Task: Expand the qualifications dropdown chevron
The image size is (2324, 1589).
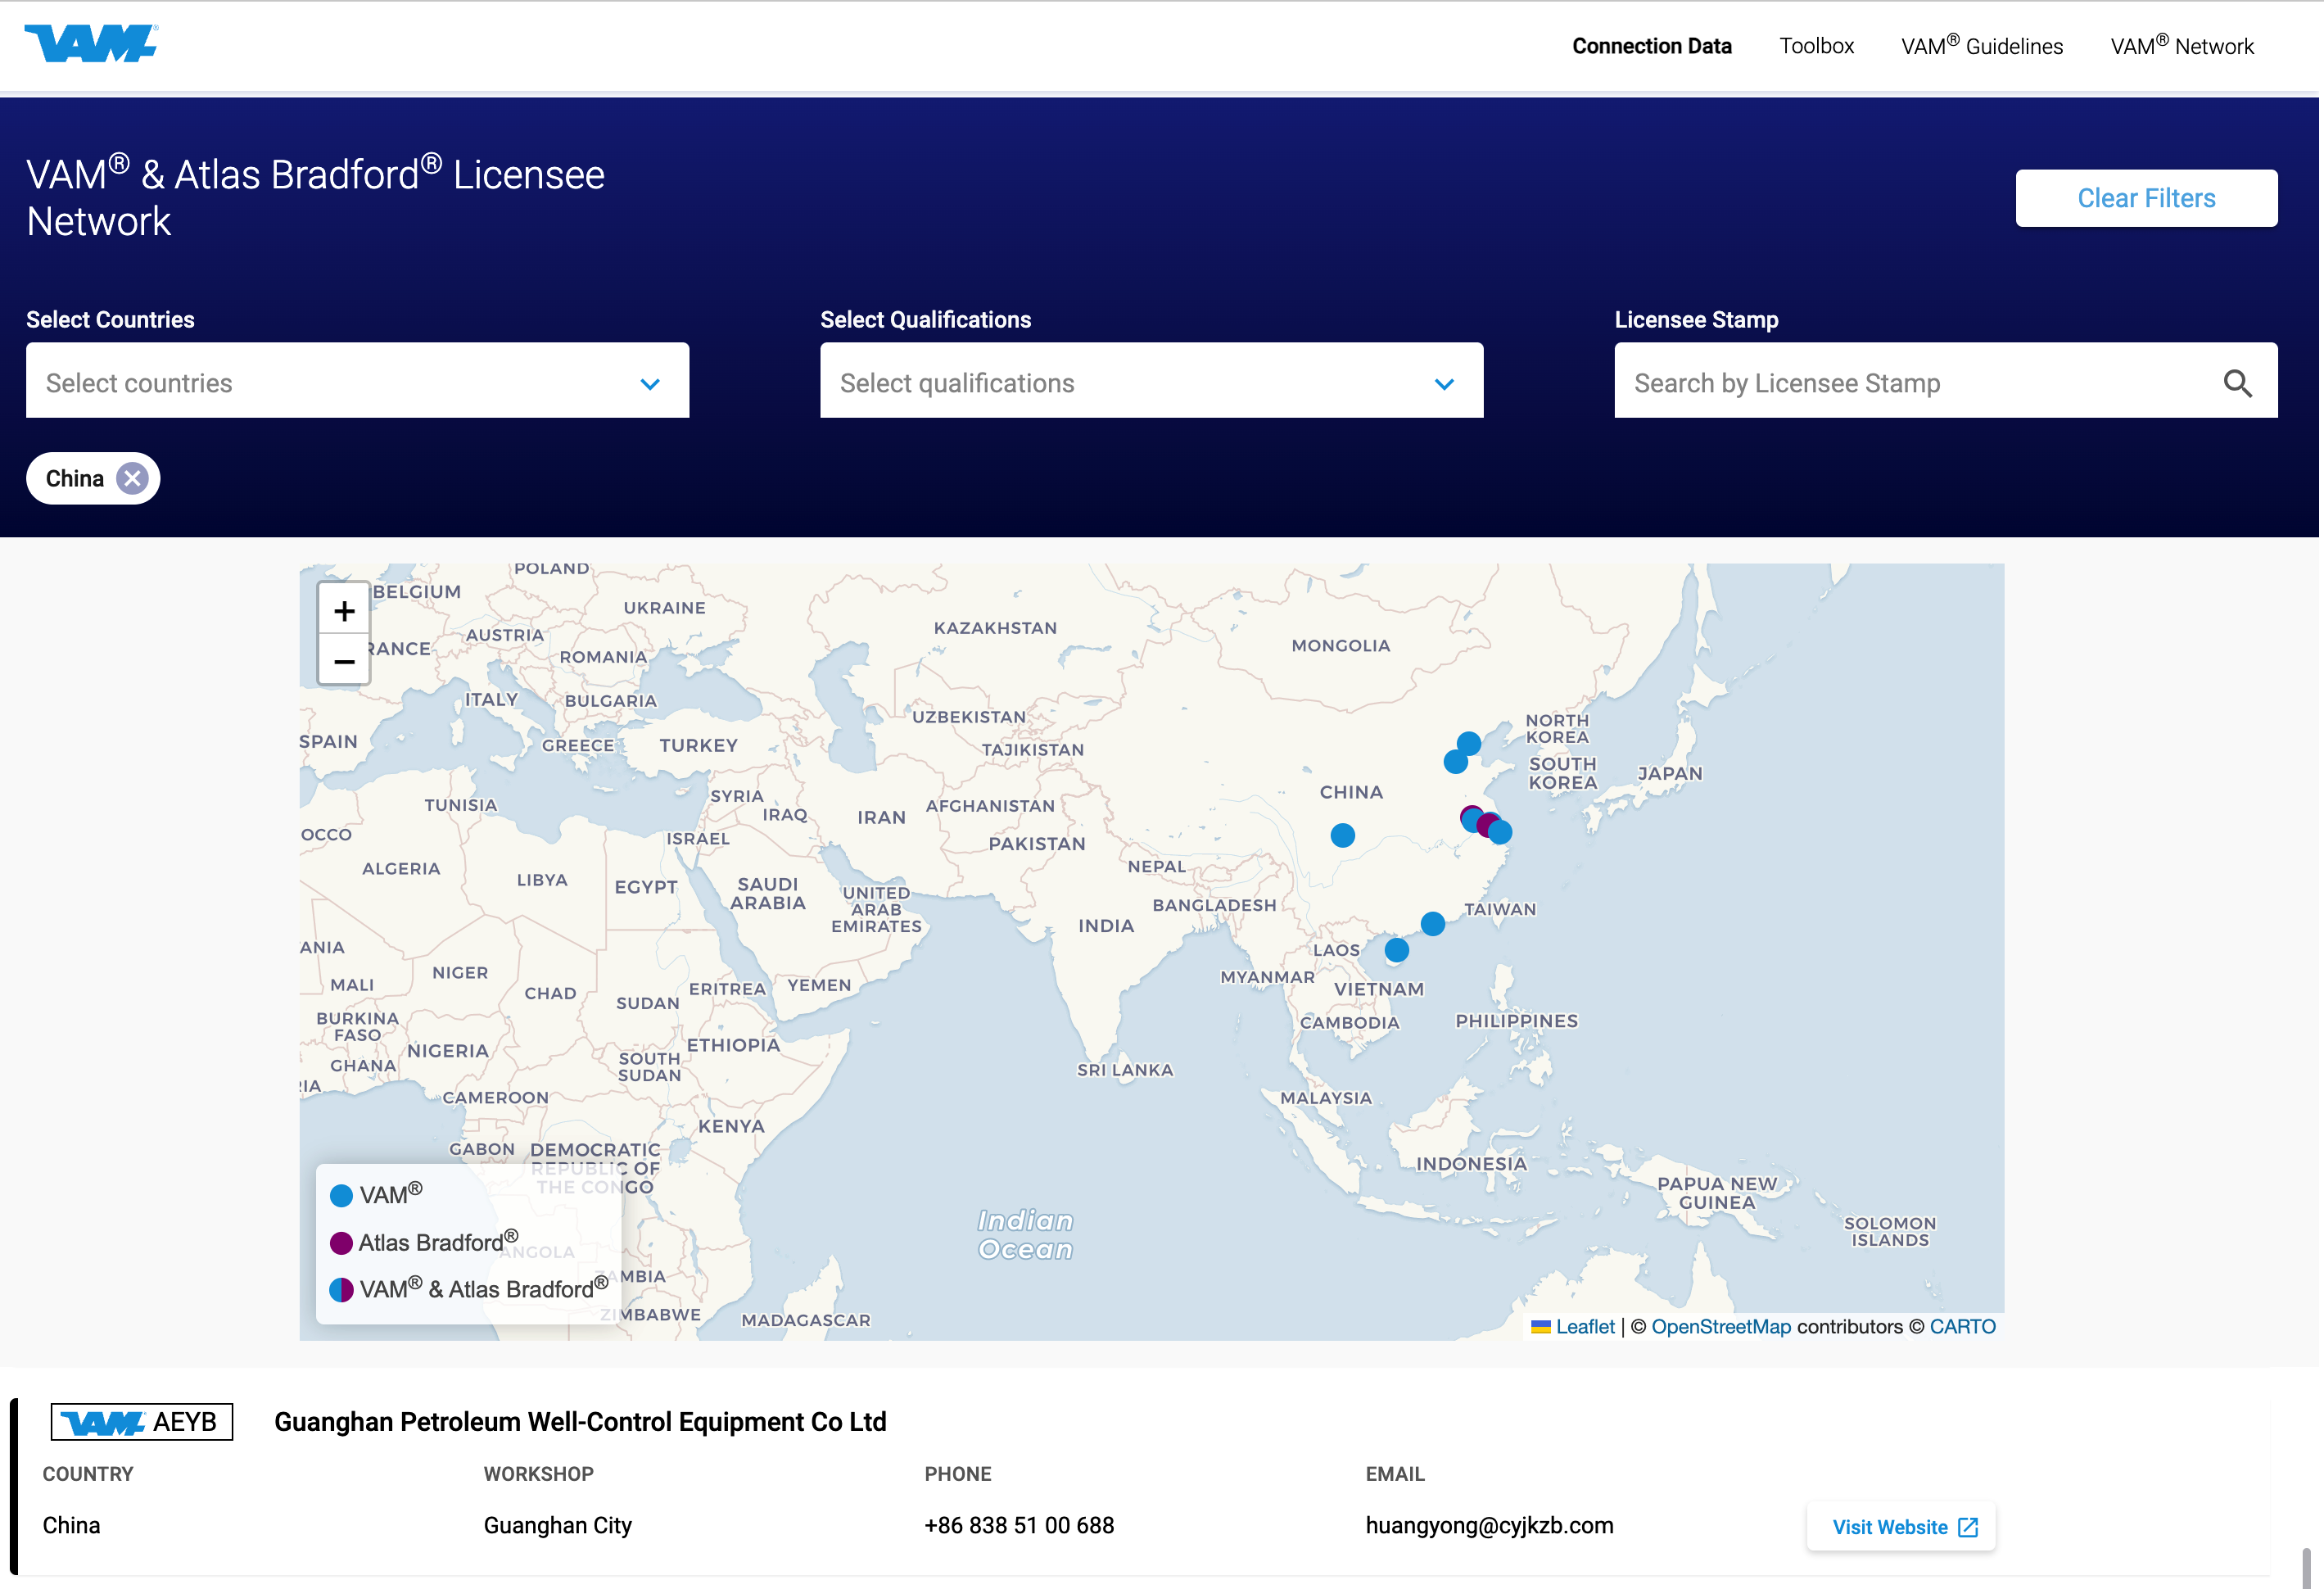Action: pyautogui.click(x=1444, y=384)
